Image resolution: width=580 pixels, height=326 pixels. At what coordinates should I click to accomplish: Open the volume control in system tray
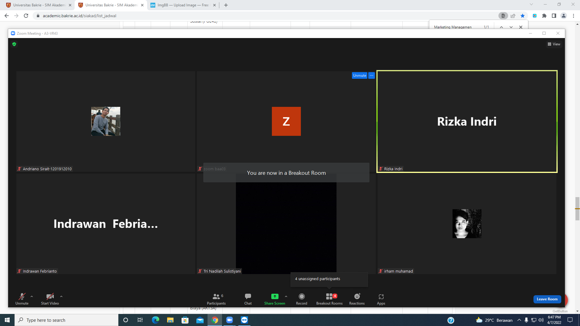click(541, 320)
